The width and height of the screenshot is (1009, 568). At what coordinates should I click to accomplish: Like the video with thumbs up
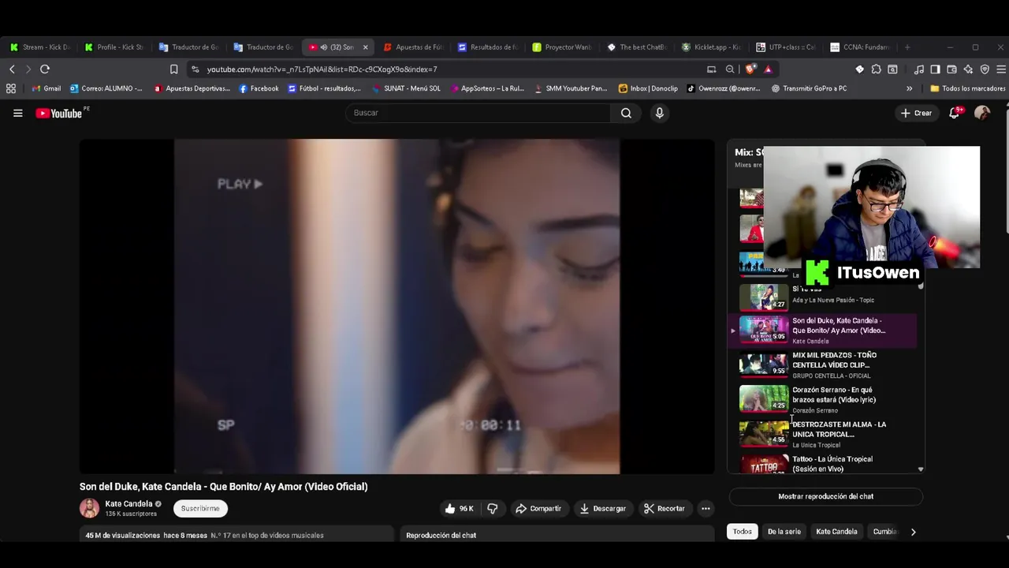(458, 509)
